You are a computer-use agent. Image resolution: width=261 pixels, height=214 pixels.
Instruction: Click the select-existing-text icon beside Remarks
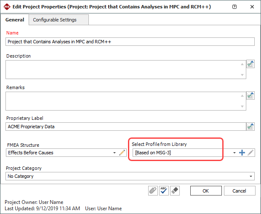click(250, 95)
